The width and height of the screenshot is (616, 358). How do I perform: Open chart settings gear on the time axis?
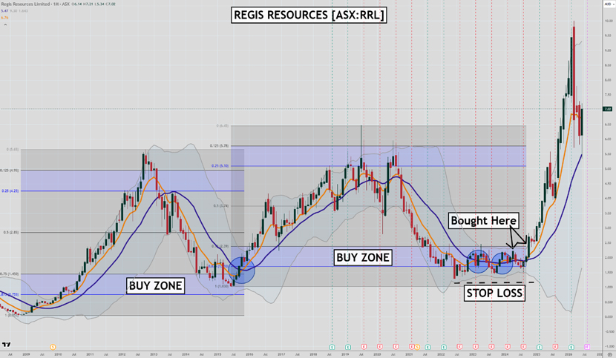609,354
